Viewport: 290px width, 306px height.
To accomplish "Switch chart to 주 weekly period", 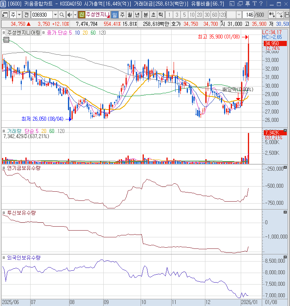I will tap(122, 15).
